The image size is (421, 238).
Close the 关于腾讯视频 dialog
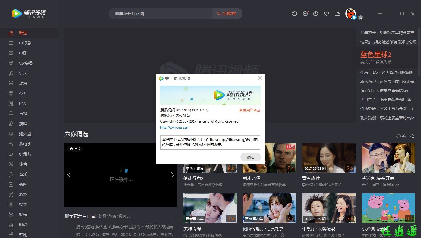pyautogui.click(x=260, y=78)
